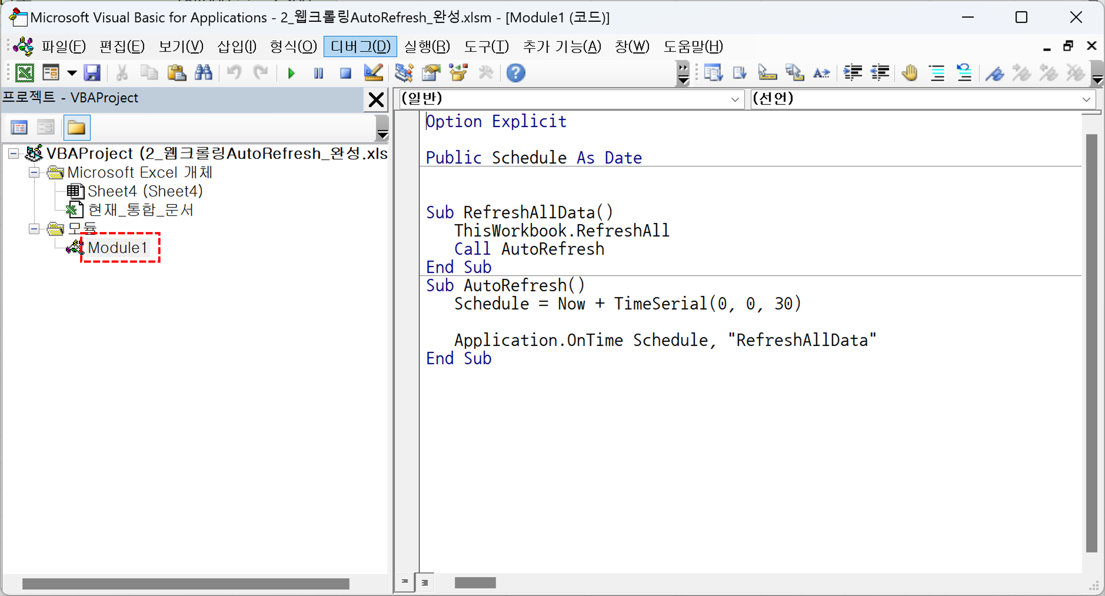Open the Properties Window icon
The width and height of the screenshot is (1105, 596).
pos(431,73)
